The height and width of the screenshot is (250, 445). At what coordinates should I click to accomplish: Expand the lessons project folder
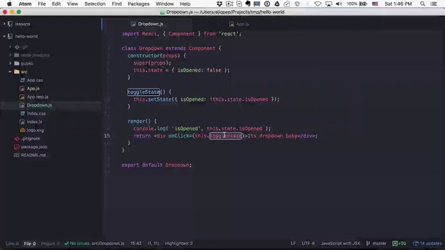point(4,24)
